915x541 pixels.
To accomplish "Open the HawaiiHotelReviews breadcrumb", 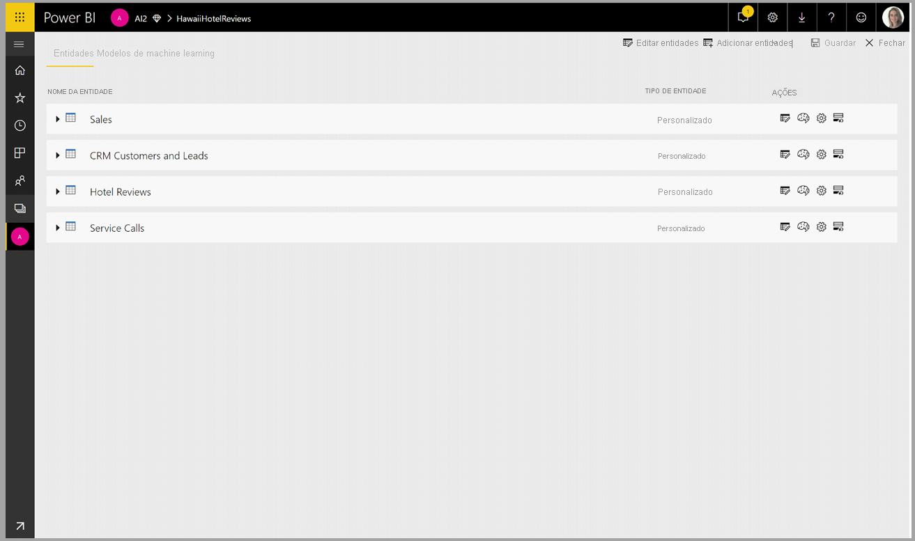I will click(x=213, y=19).
